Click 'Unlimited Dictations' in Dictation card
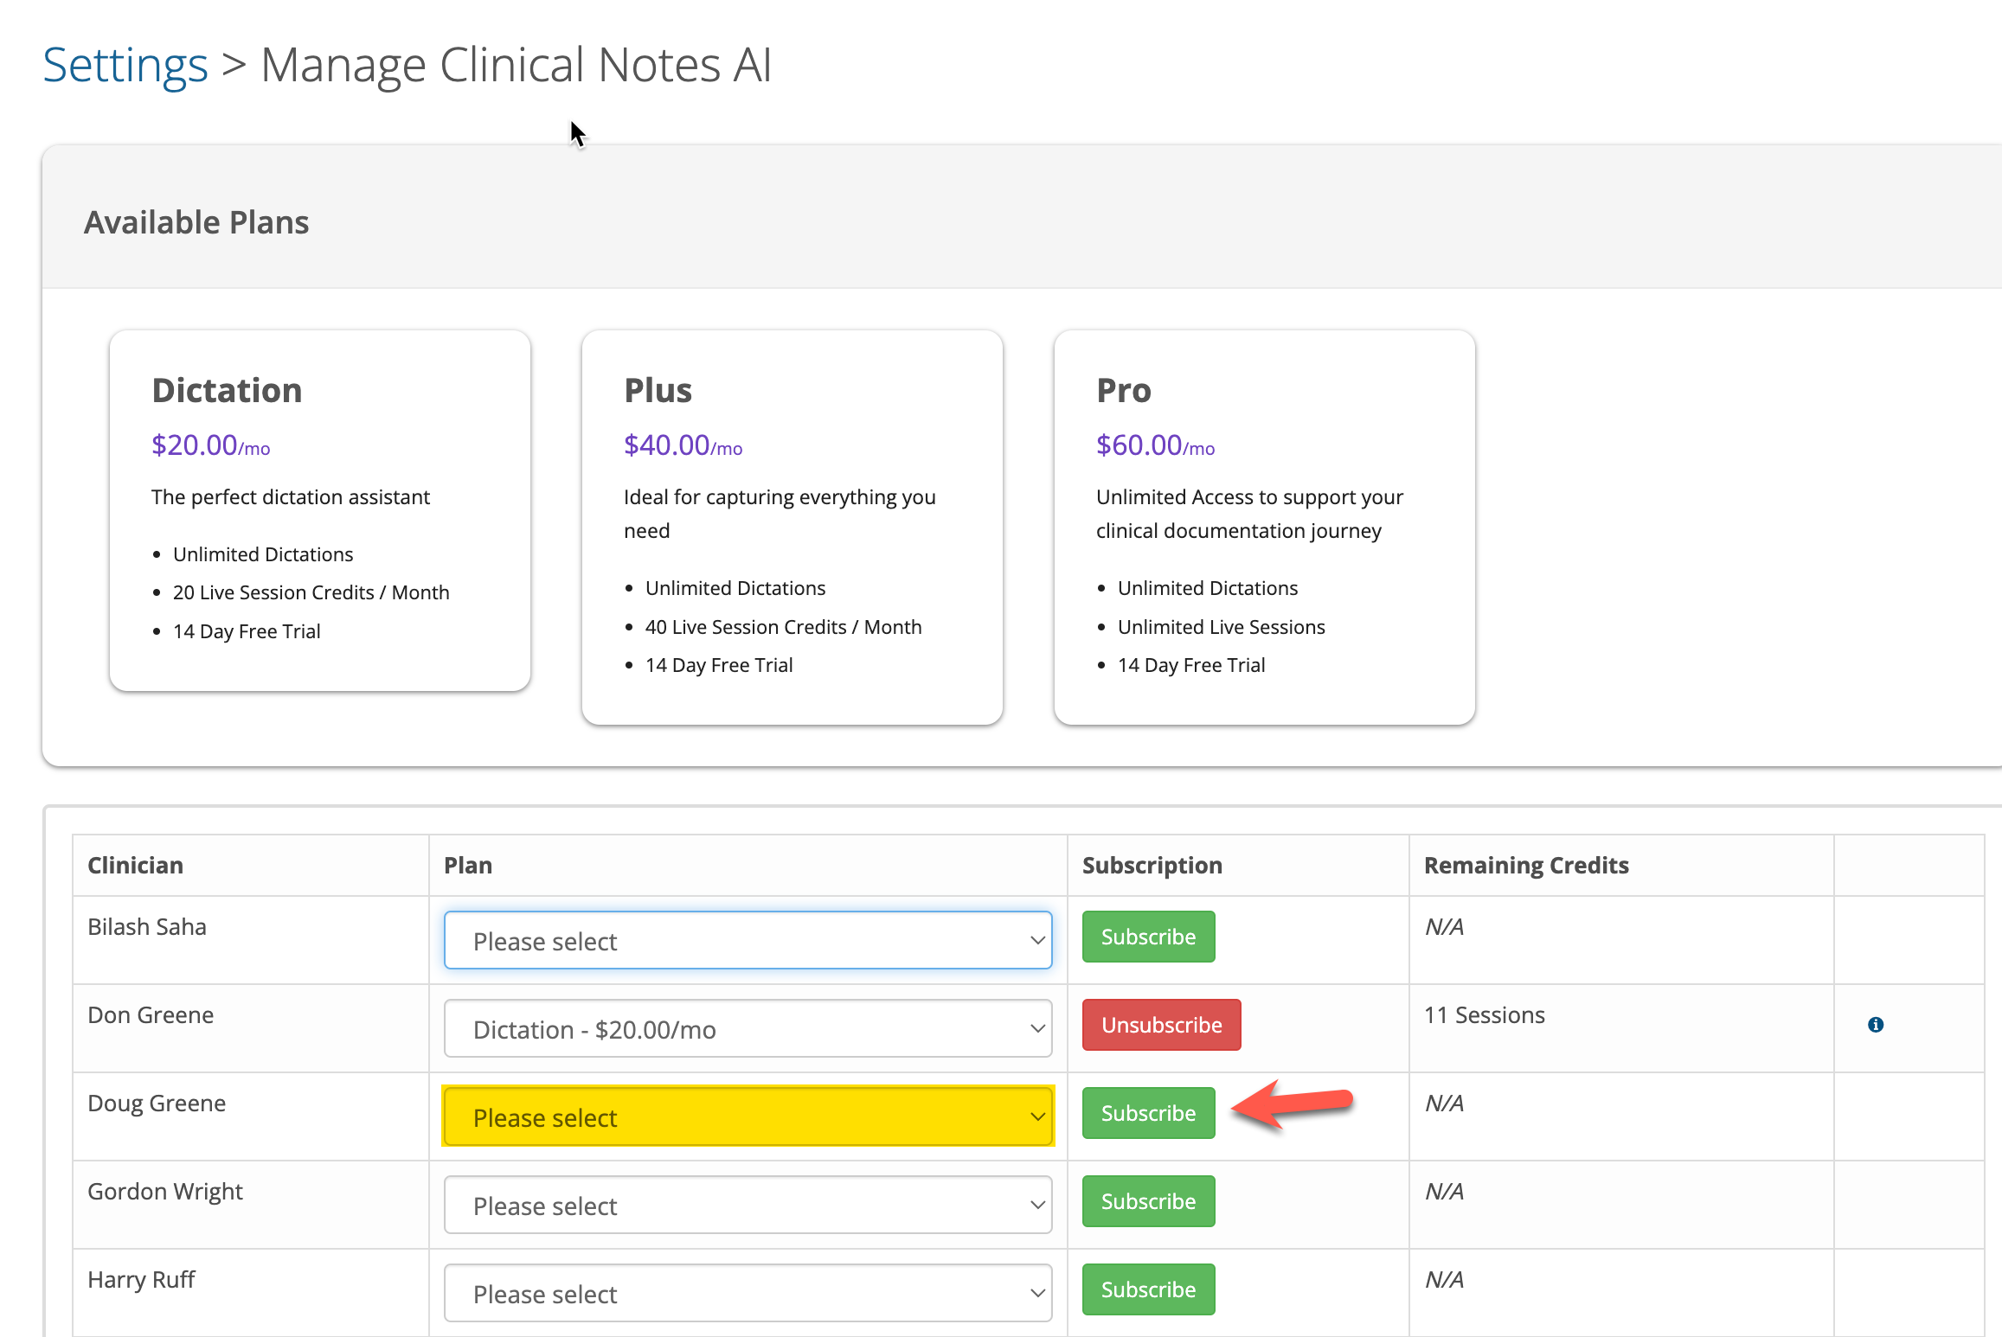 tap(263, 554)
